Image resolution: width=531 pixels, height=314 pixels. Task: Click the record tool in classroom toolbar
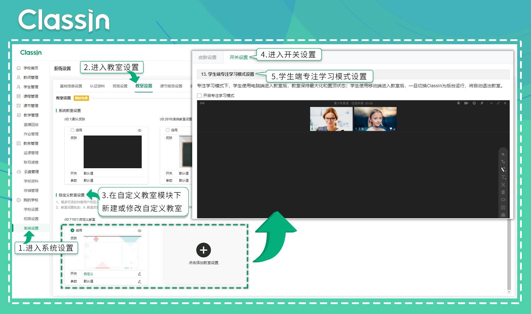pyautogui.click(x=503, y=200)
